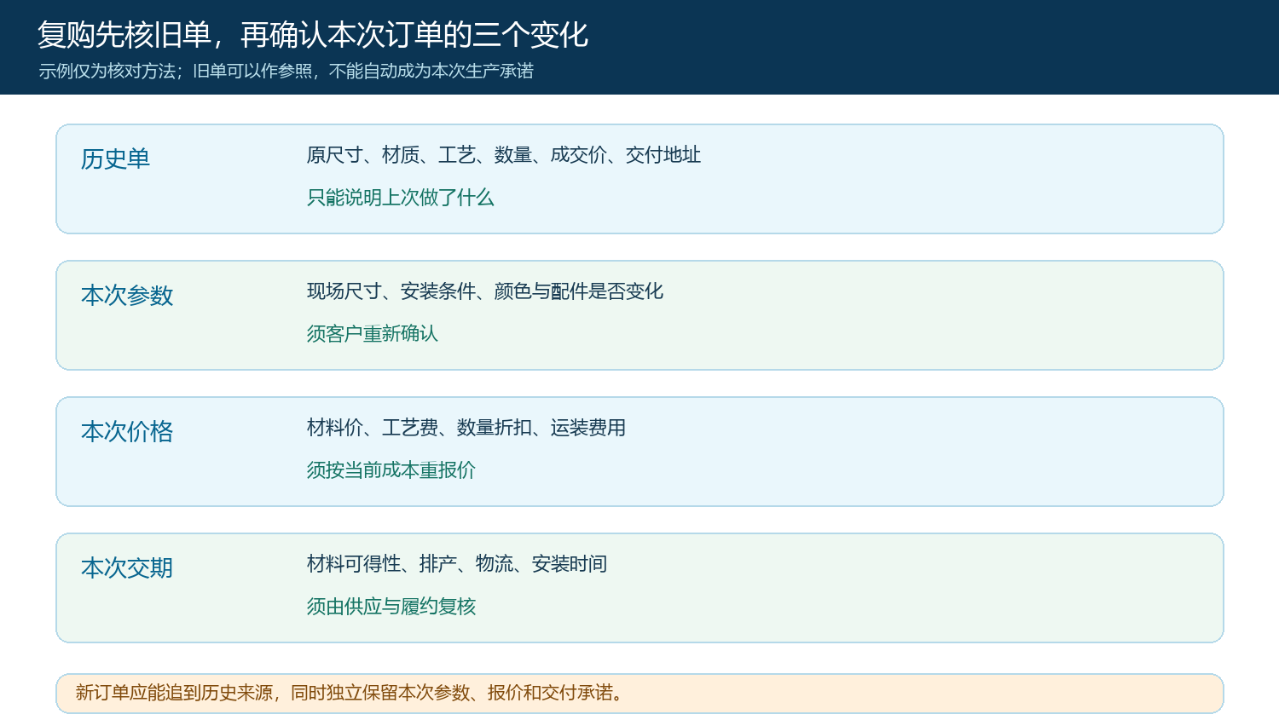Viewport: 1279px width, 720px height.
Task: Select the line 现场尺寸、安装条件、颜色与配件是否变化
Action: [485, 291]
